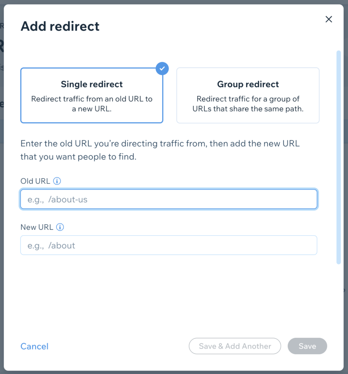Click the New URL field label
Screen dimensions: 348x374
[x=37, y=227]
